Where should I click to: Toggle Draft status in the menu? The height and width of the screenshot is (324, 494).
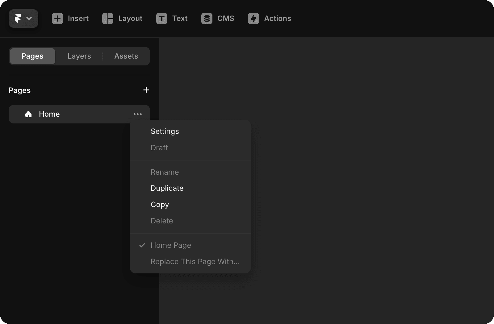159,148
